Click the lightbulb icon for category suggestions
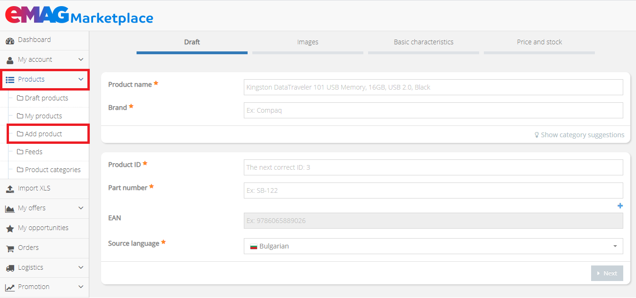636x298 pixels. [x=537, y=135]
